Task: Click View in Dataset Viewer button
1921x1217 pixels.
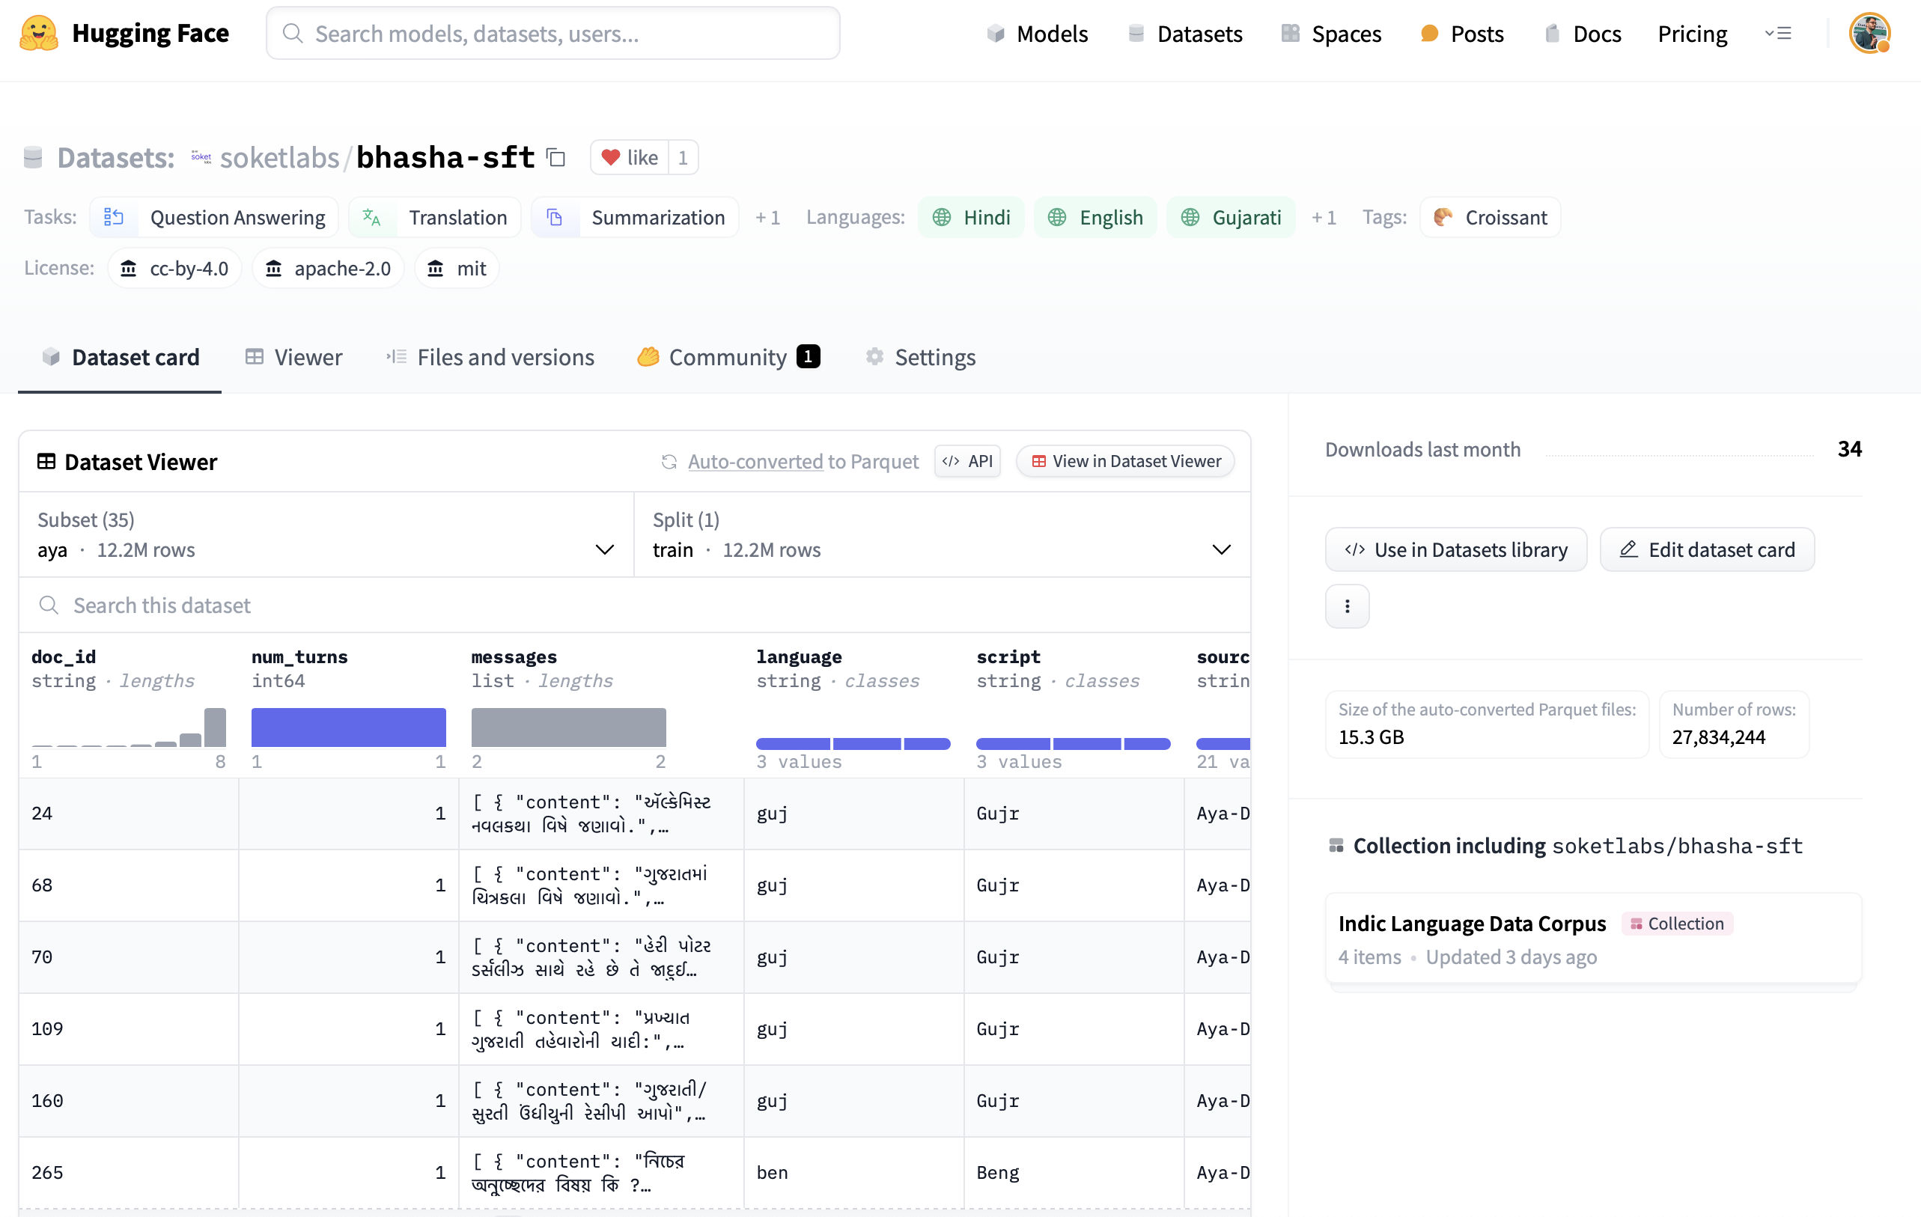Action: [1126, 462]
